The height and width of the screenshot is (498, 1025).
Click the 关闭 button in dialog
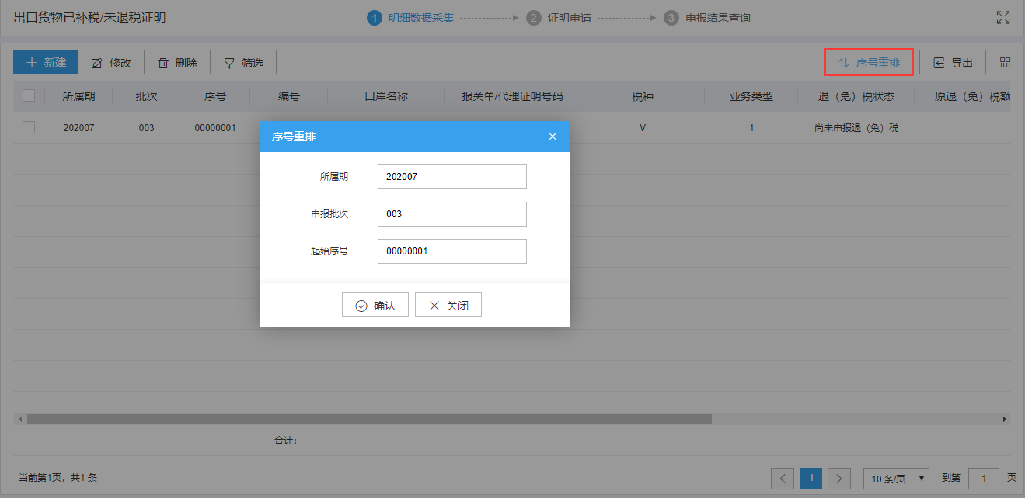point(448,306)
